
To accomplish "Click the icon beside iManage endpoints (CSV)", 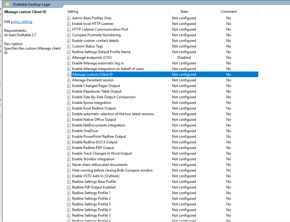I will pos(69,58).
